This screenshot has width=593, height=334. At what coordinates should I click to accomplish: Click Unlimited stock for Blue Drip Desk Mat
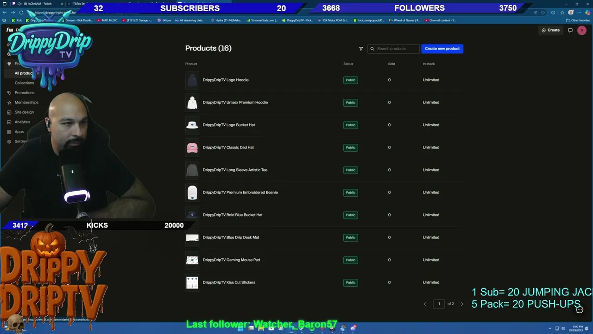coord(431,238)
